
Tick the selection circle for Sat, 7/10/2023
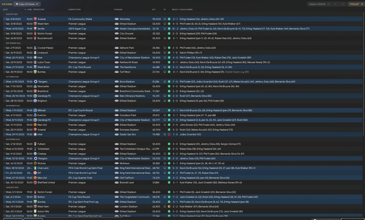(4, 86)
